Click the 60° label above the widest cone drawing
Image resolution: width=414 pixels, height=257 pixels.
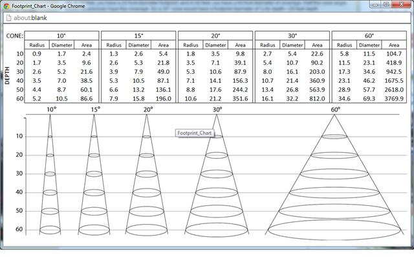click(335, 109)
